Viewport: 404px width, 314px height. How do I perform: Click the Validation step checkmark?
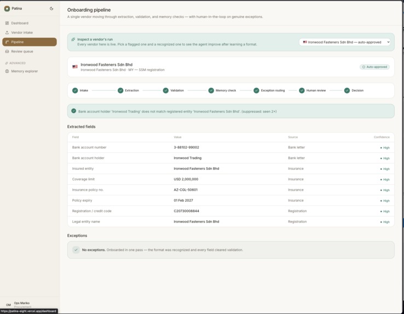tap(166, 90)
